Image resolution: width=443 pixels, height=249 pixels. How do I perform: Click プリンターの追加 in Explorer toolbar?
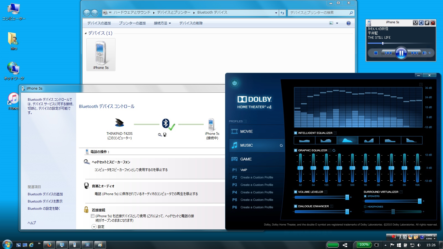[x=132, y=23]
